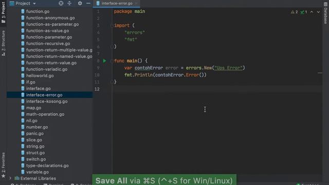329x185 pixels.
Task: Click the "fmt" import on line 5
Action: point(131,40)
